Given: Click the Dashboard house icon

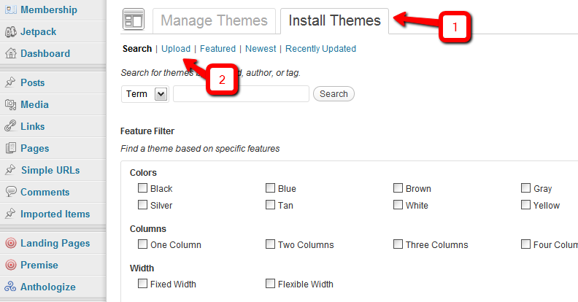Looking at the screenshot, I should 11,53.
